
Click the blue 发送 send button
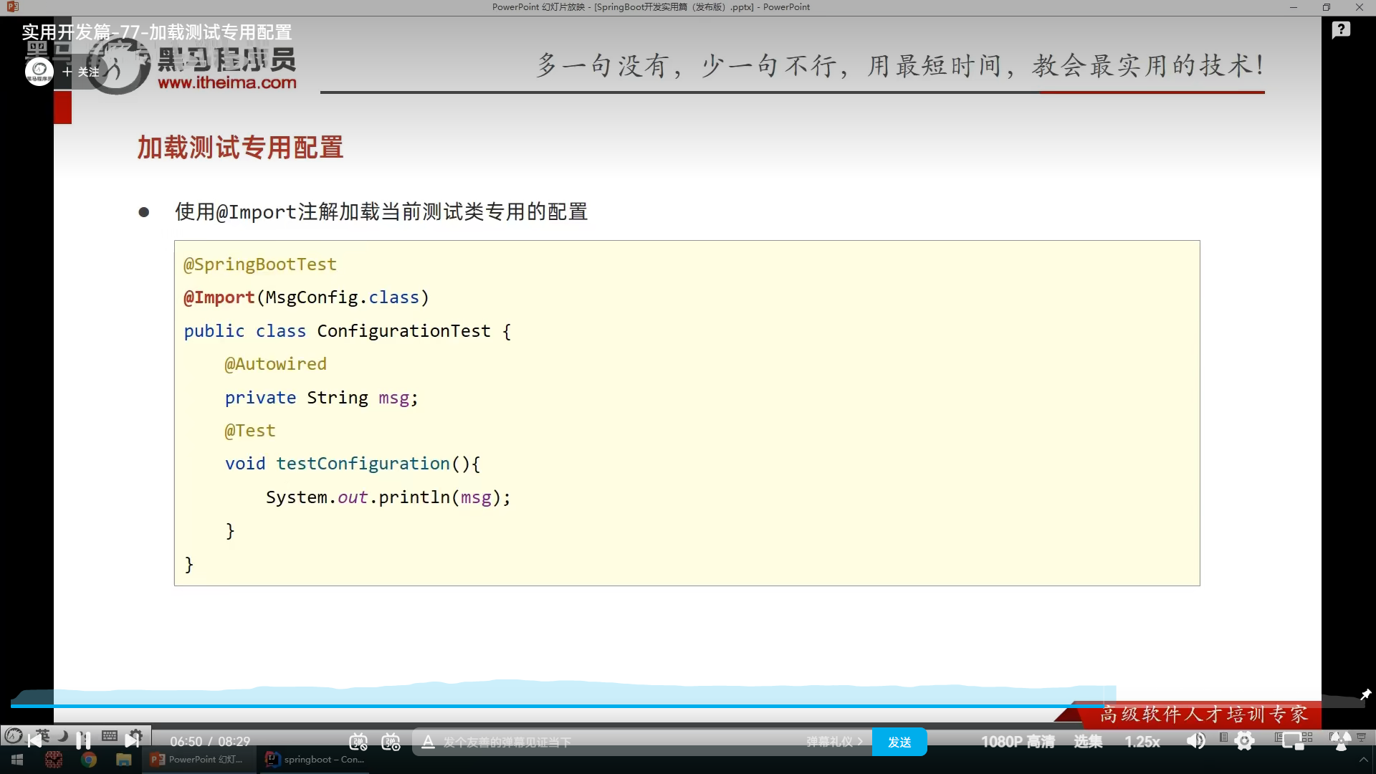click(899, 742)
